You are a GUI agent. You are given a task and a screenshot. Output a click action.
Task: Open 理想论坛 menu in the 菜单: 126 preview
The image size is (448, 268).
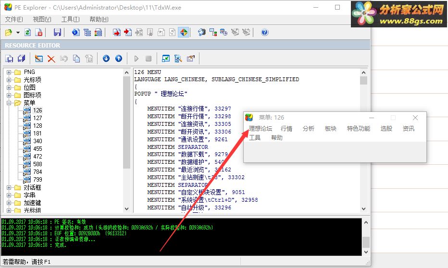[x=260, y=128]
